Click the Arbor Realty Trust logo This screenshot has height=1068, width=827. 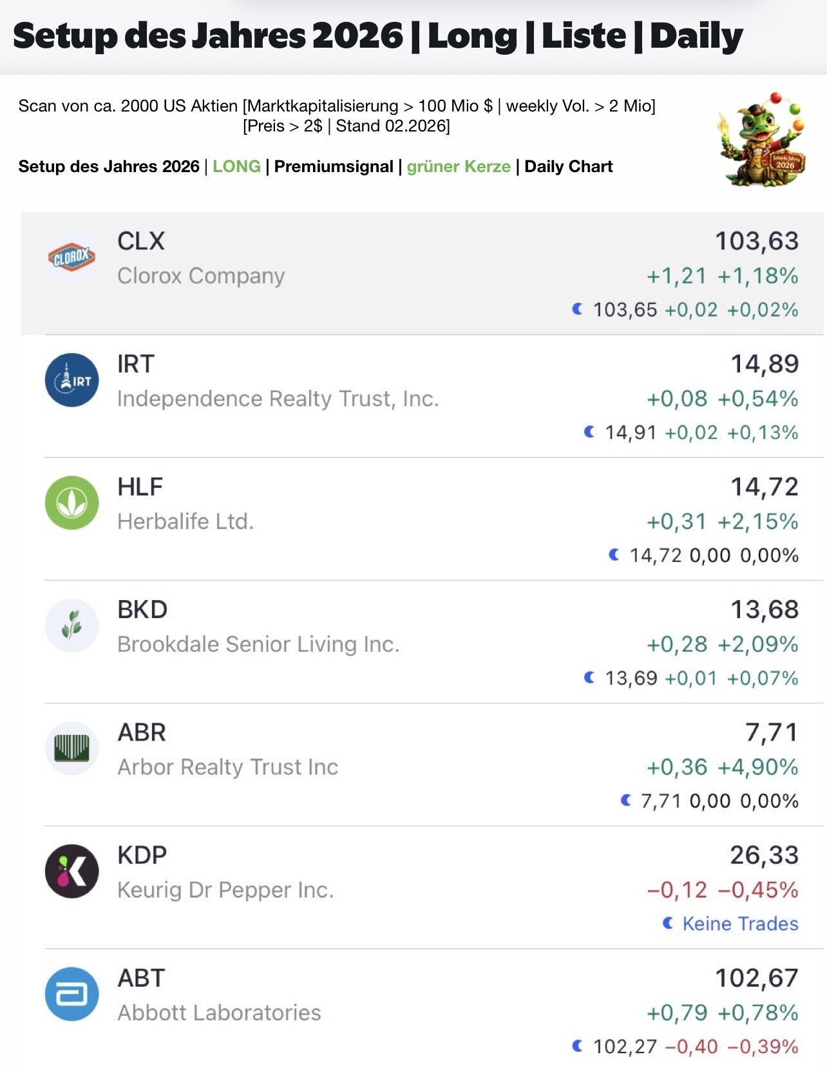[x=71, y=748]
